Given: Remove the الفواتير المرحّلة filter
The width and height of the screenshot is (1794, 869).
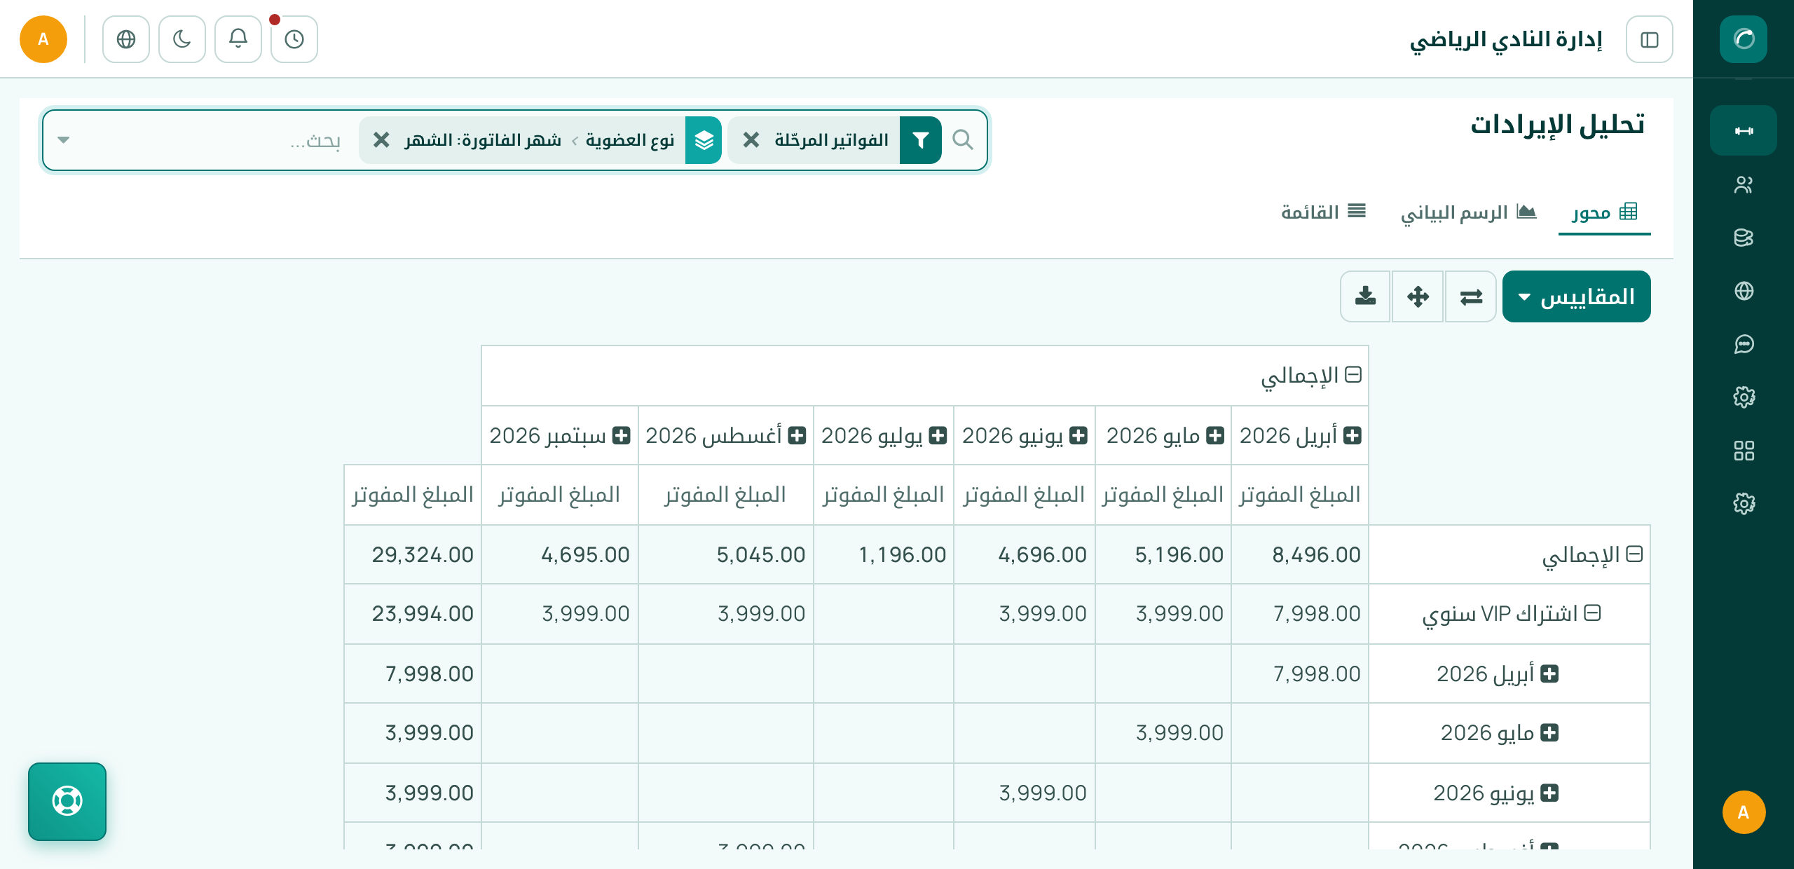Looking at the screenshot, I should point(751,140).
